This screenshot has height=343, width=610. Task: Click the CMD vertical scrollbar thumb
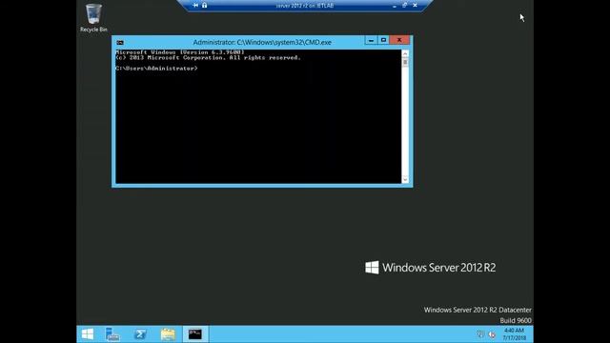click(x=405, y=63)
